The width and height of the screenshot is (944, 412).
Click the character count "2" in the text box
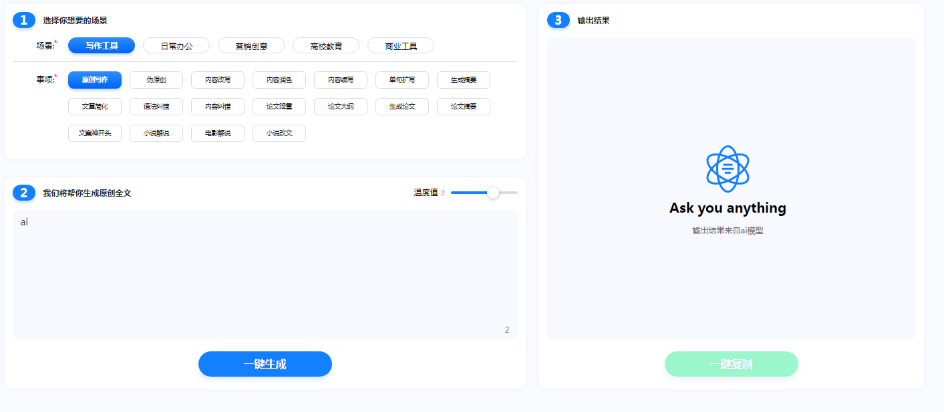coord(507,330)
